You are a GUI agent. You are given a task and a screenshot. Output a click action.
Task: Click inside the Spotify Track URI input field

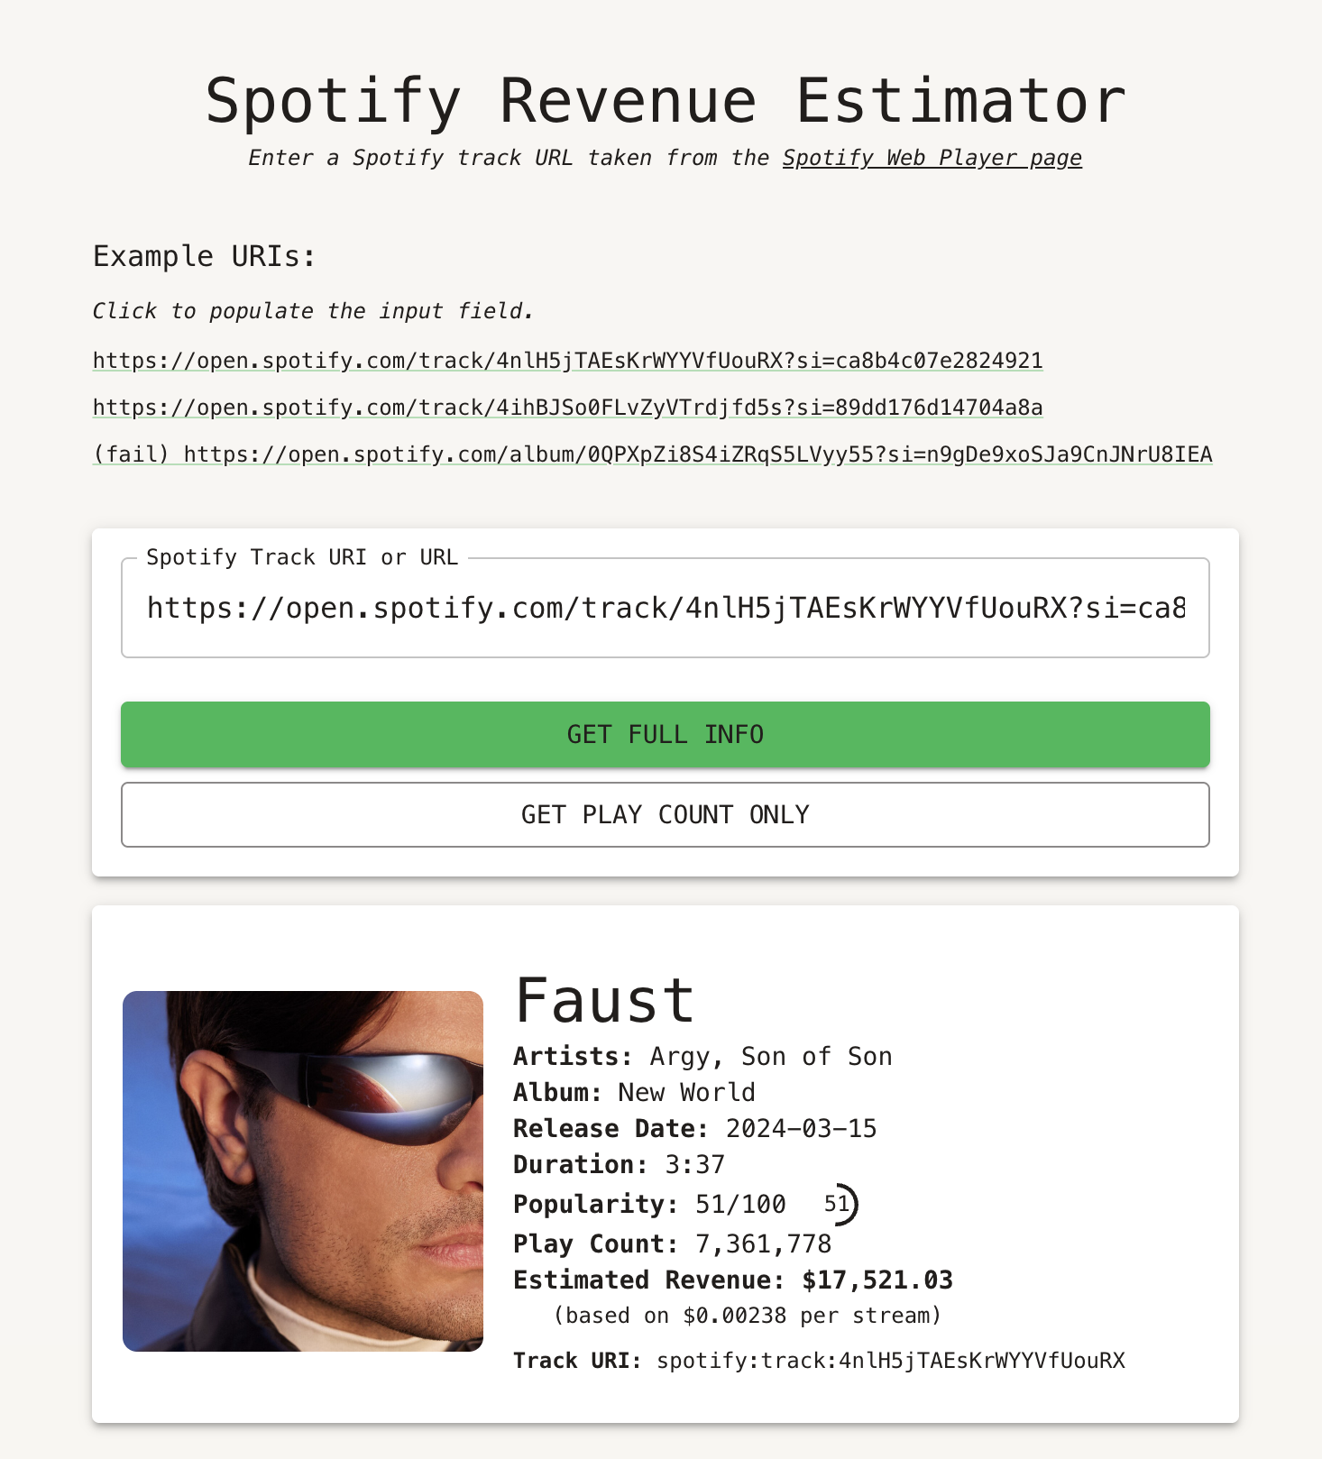point(664,608)
